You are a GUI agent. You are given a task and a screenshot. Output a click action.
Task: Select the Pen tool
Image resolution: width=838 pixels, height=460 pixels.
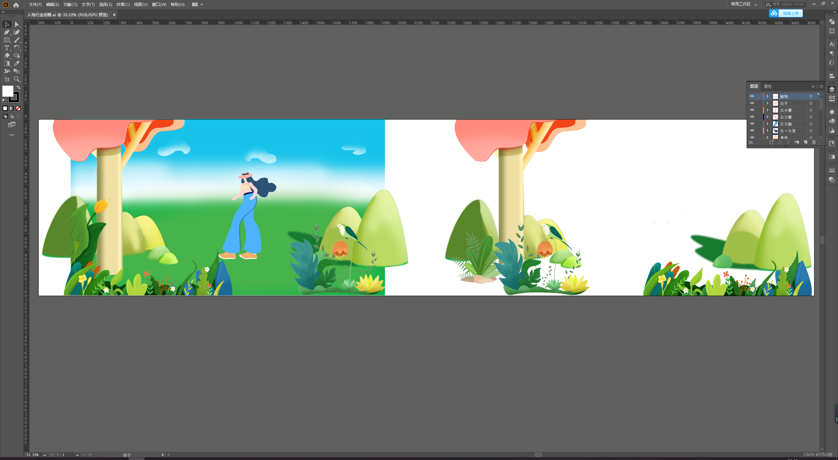[x=7, y=32]
